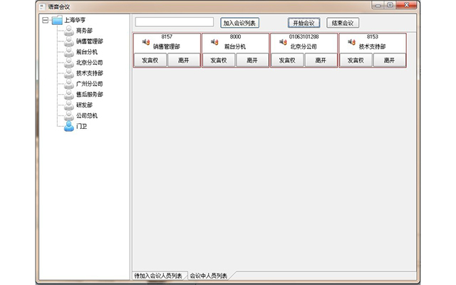The height and width of the screenshot is (285, 456).
Task: Click the 上海华亨 folder icon
Action: [x=57, y=21]
